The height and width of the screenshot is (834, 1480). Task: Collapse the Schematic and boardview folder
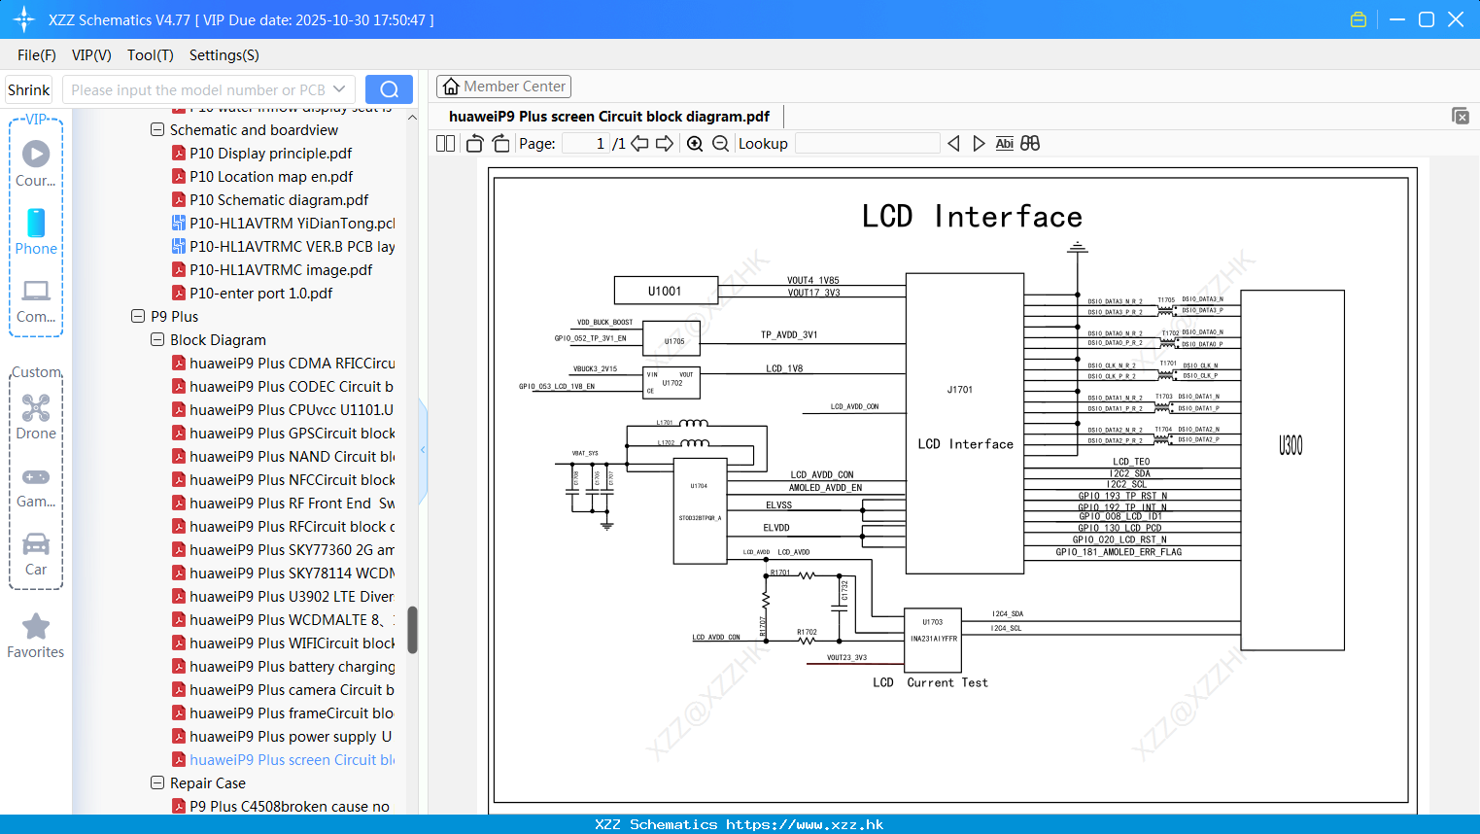click(157, 129)
